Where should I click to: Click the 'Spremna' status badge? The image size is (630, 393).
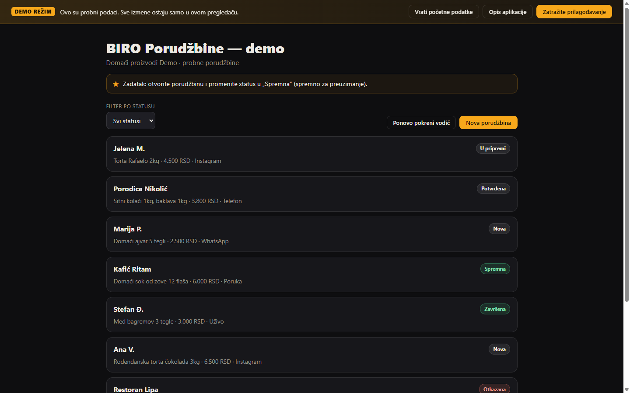pos(495,269)
